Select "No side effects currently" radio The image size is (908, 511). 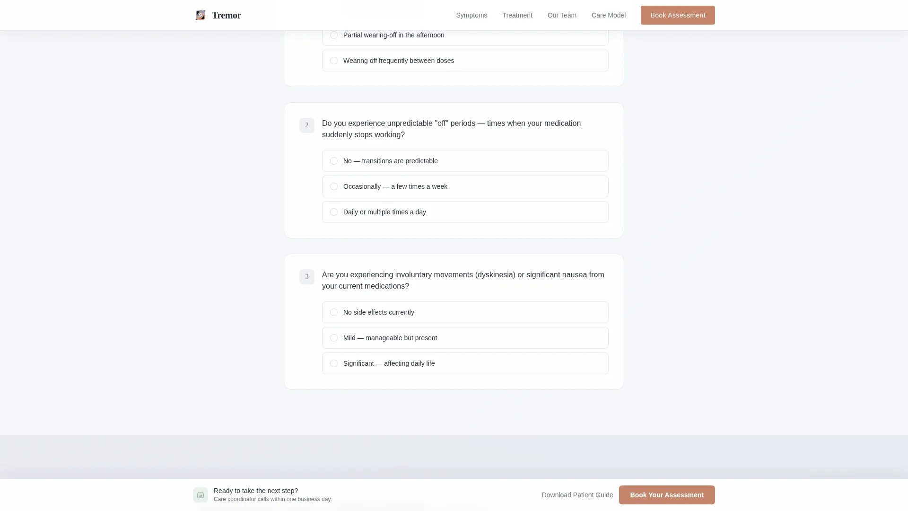coord(465,312)
